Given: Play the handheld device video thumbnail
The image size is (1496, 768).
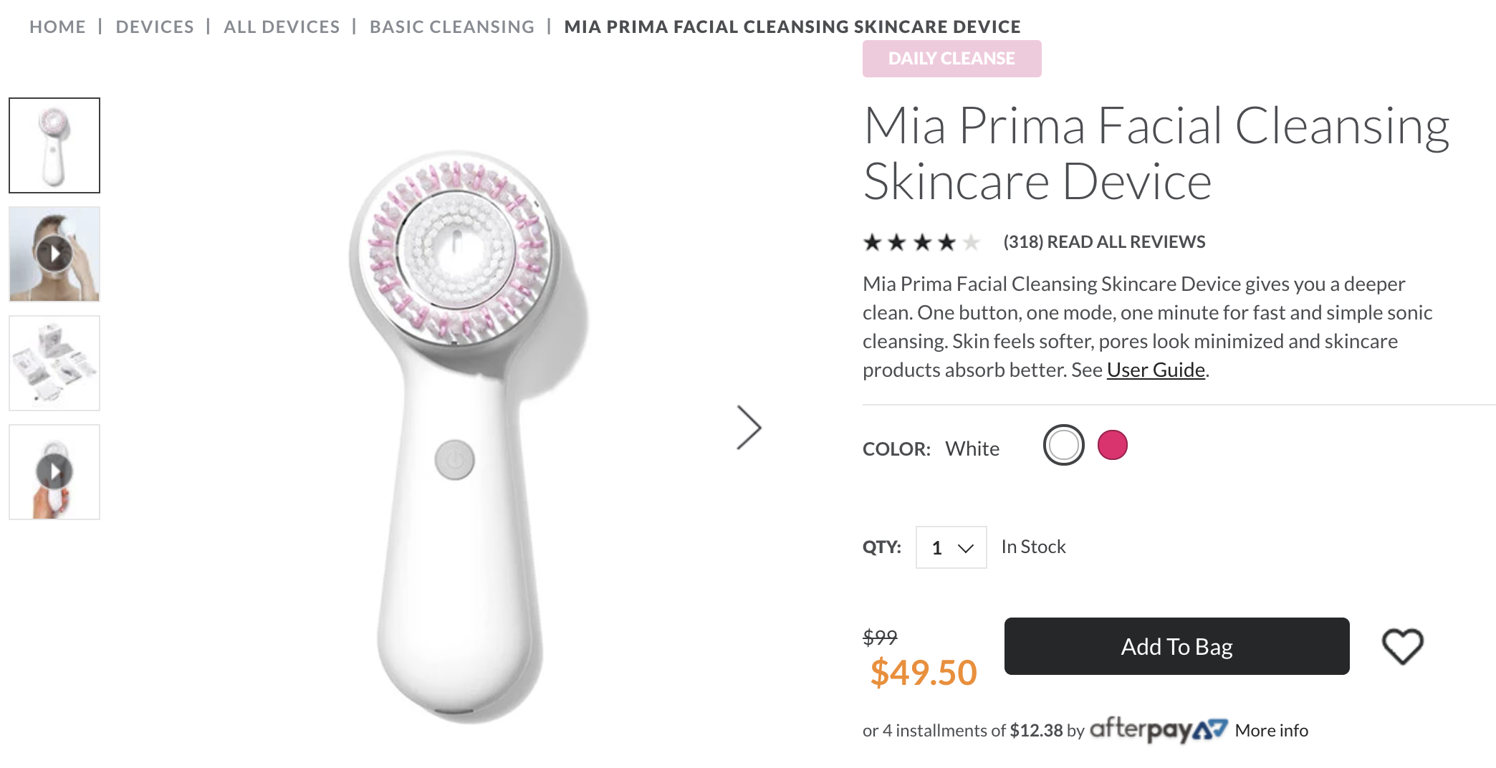Looking at the screenshot, I should (54, 472).
